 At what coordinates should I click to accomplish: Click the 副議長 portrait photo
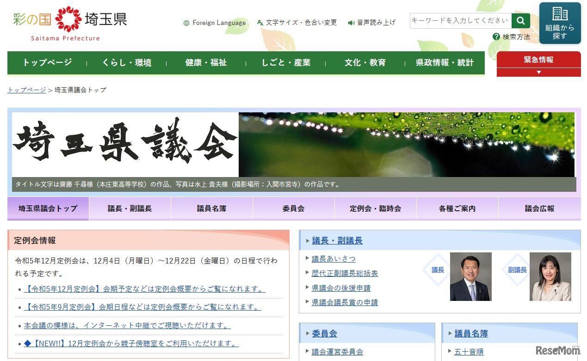click(550, 276)
